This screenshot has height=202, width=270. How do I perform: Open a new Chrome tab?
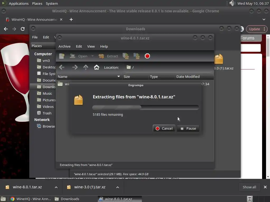tap(71, 19)
